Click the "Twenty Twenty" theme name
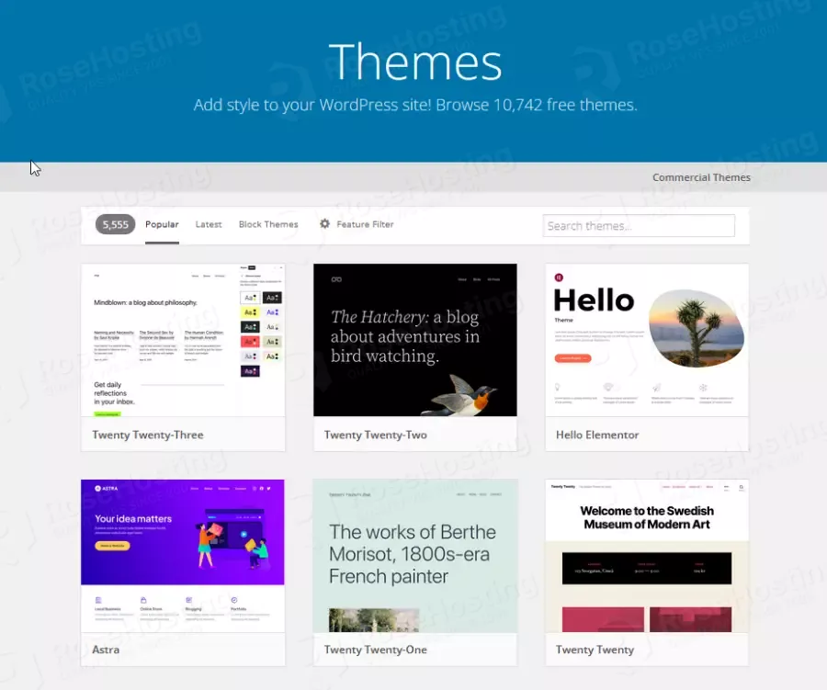Screen dimensions: 827x690 click(x=595, y=650)
